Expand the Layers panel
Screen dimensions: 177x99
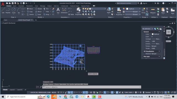pos(90,17)
